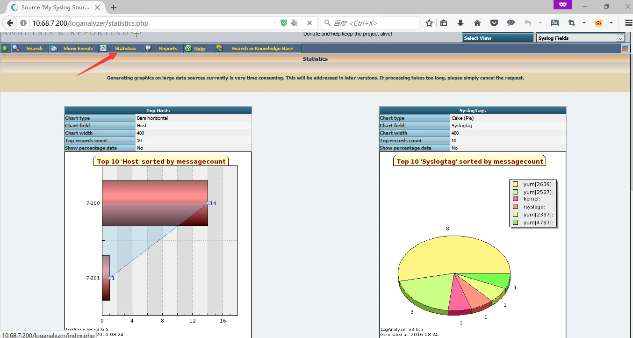Click the 'Donate and help keep the project alive!' link
633x338 pixels.
click(348, 34)
